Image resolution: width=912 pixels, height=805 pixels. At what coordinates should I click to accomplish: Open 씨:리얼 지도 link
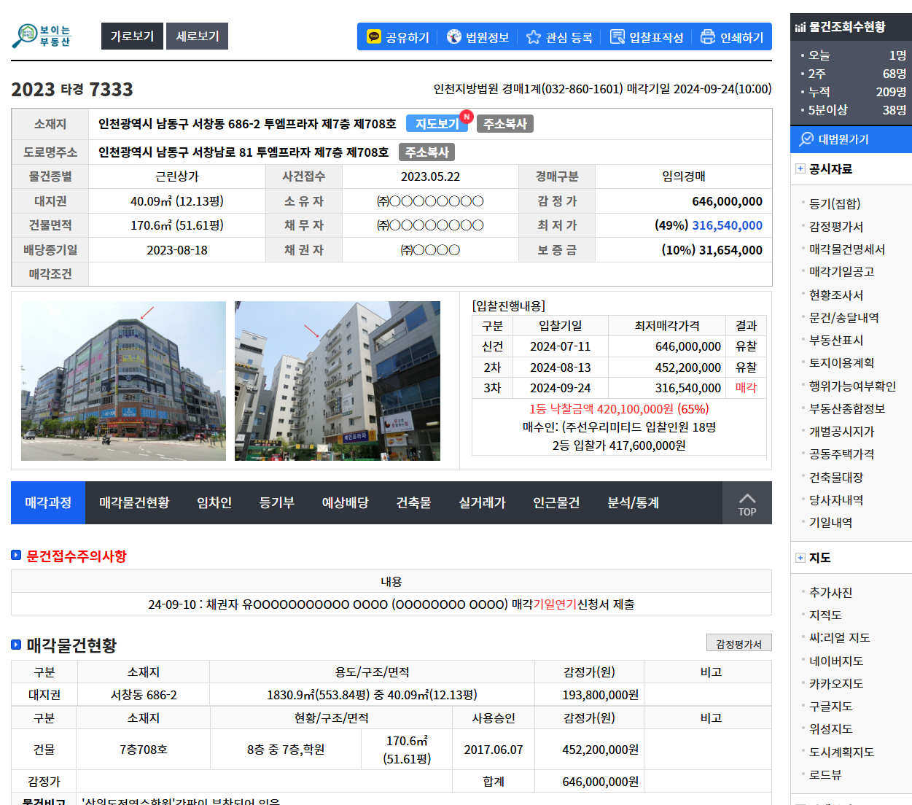(x=840, y=638)
